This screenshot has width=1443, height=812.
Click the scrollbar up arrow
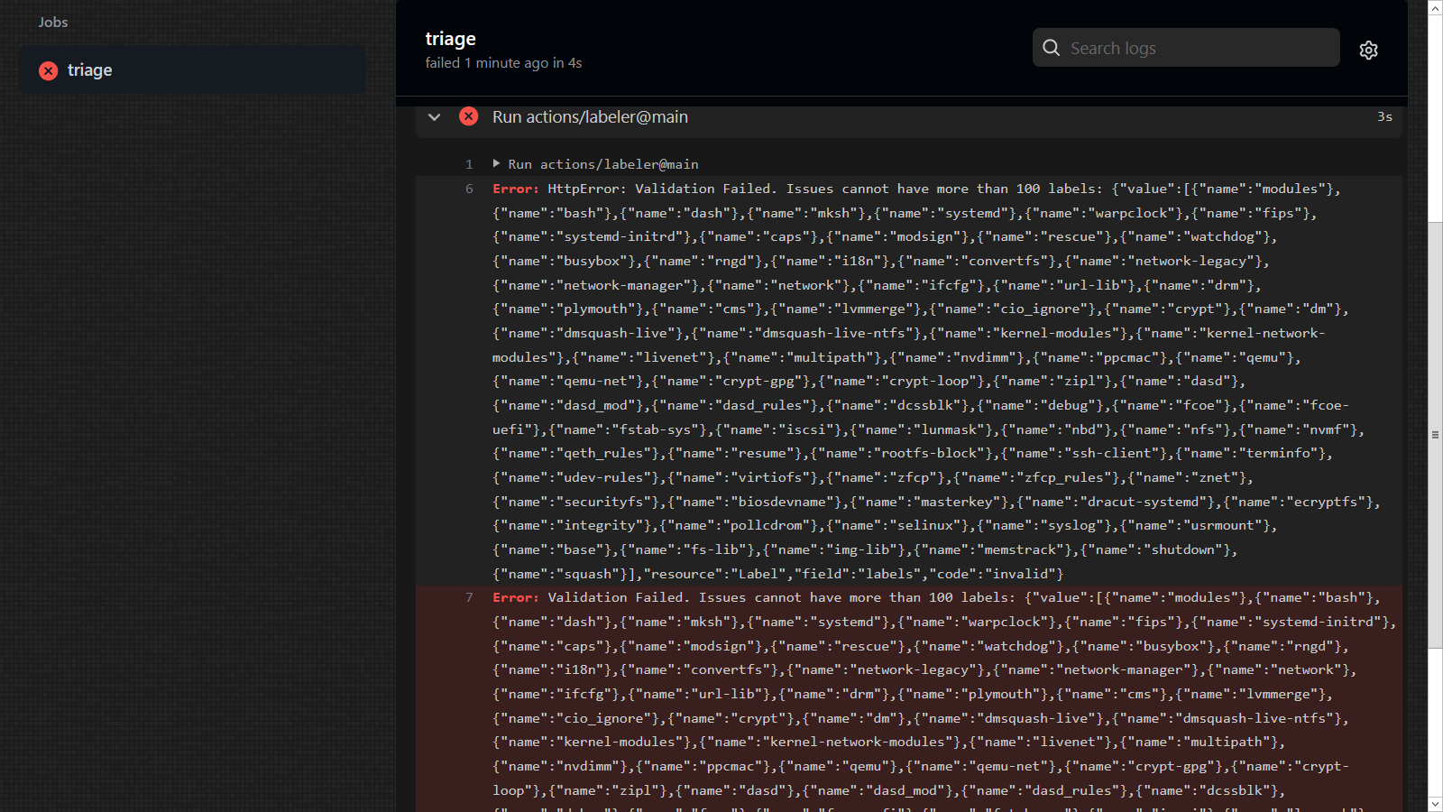click(1435, 8)
